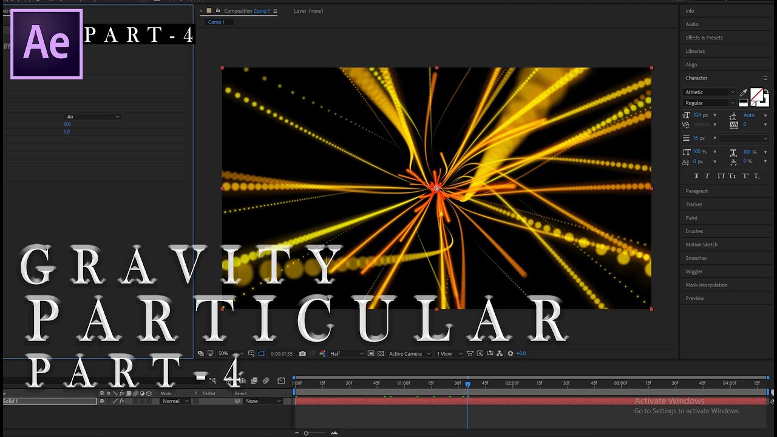The height and width of the screenshot is (437, 777).
Task: Open the Air dropdown in effect controls
Action: point(92,117)
